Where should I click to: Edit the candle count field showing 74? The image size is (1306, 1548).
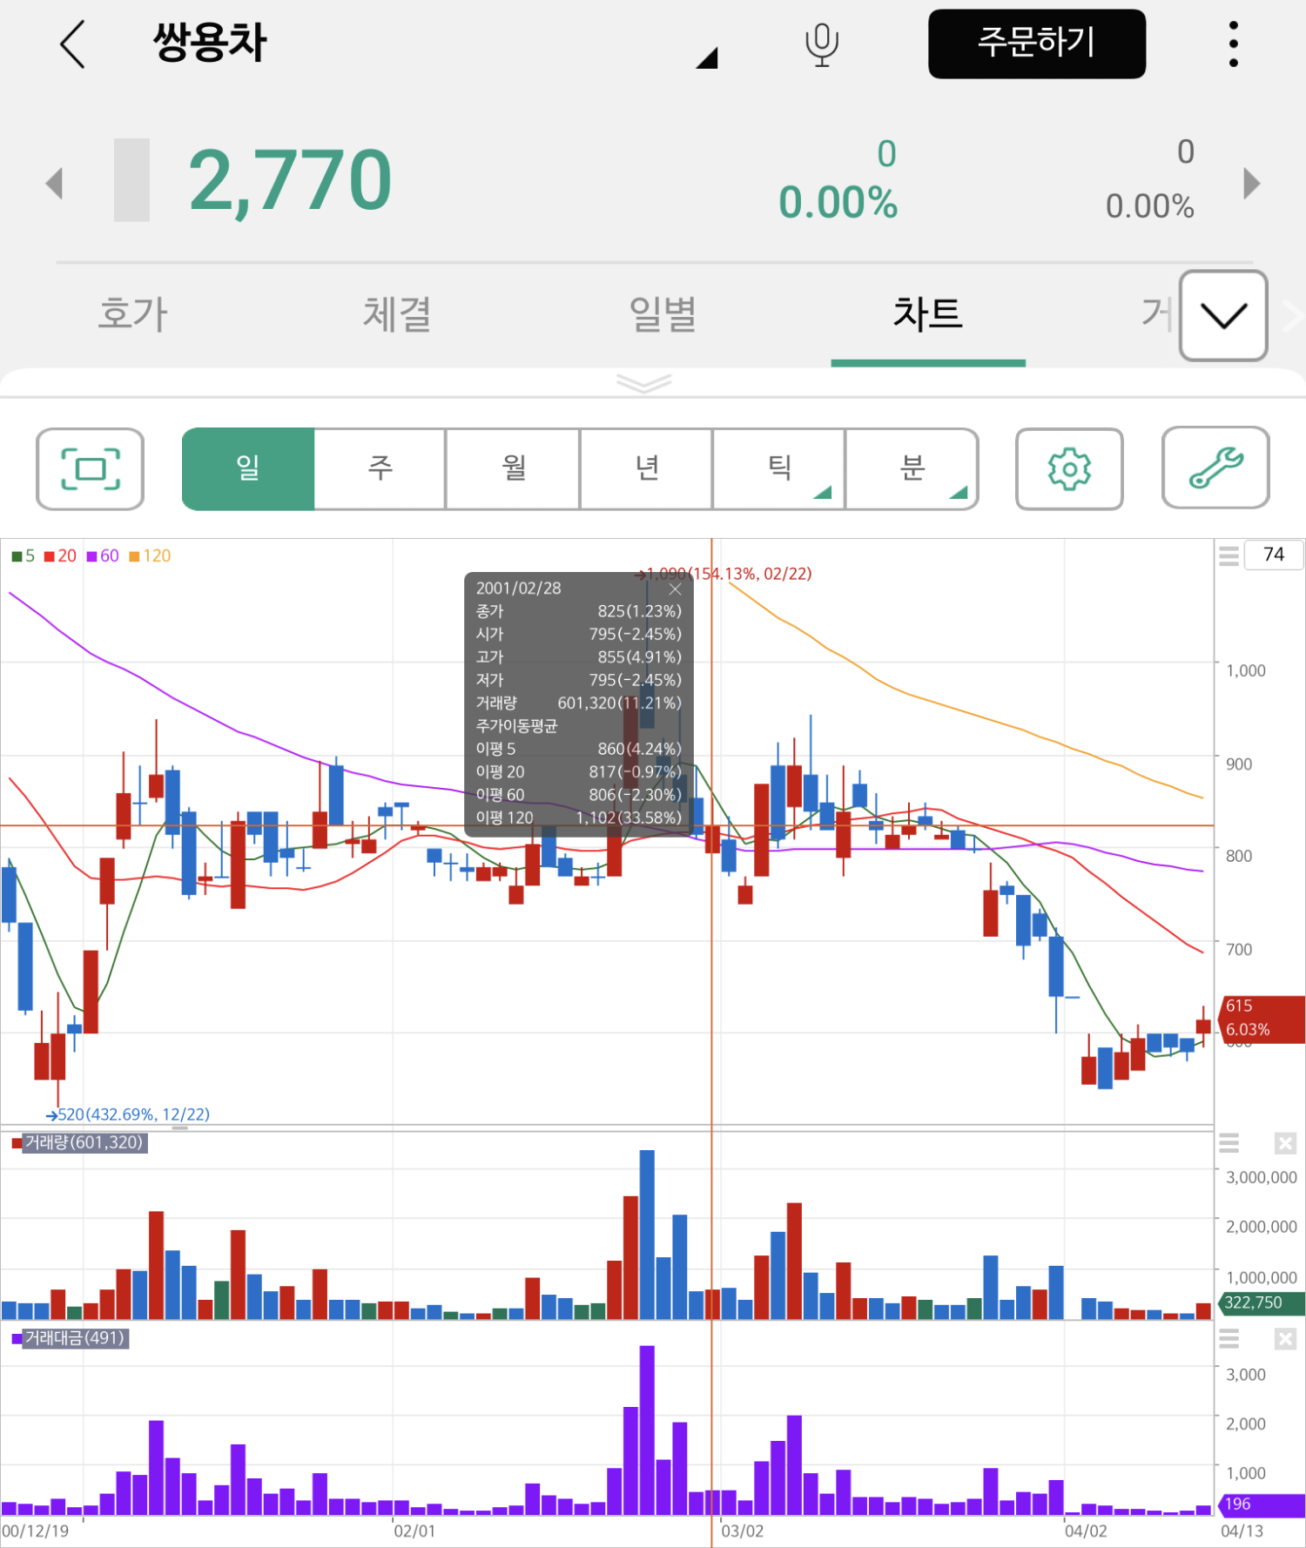1274,555
